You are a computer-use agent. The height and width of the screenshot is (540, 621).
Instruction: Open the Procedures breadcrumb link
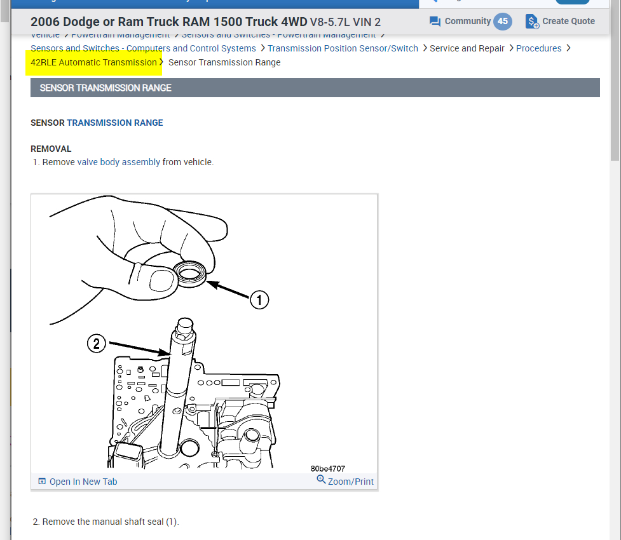coord(538,48)
